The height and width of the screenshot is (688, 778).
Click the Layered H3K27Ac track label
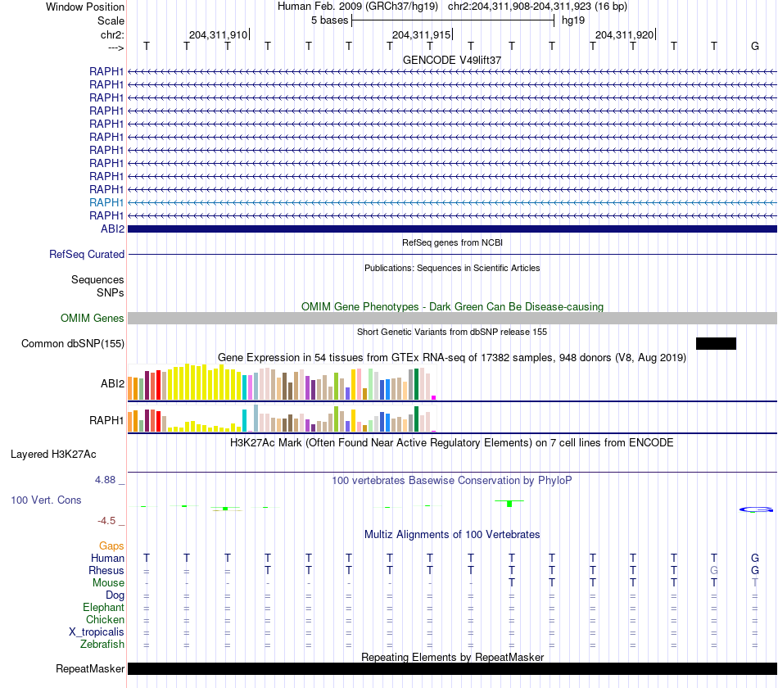53,455
